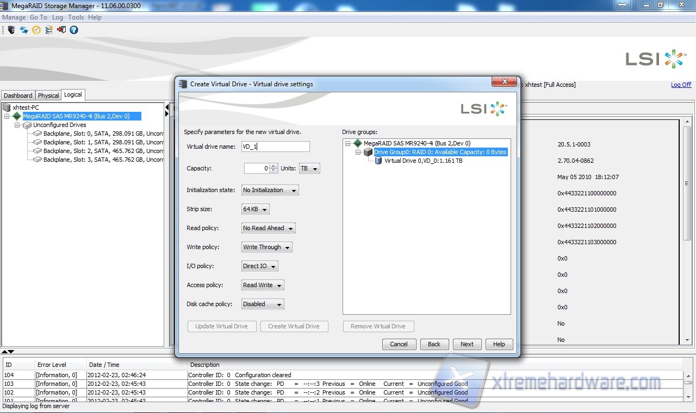Viewport: 696px width, 413px height.
Task: Click the log off door icon
Action: (x=61, y=30)
